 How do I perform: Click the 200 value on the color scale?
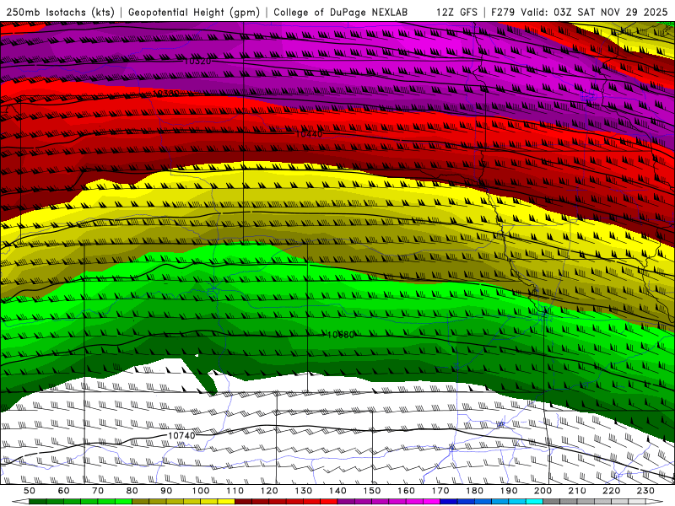coord(543,491)
